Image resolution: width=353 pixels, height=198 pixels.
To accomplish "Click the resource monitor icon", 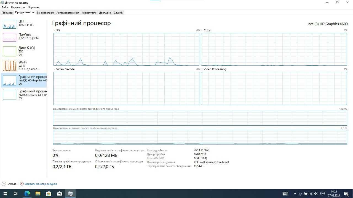I will (x=22, y=184).
